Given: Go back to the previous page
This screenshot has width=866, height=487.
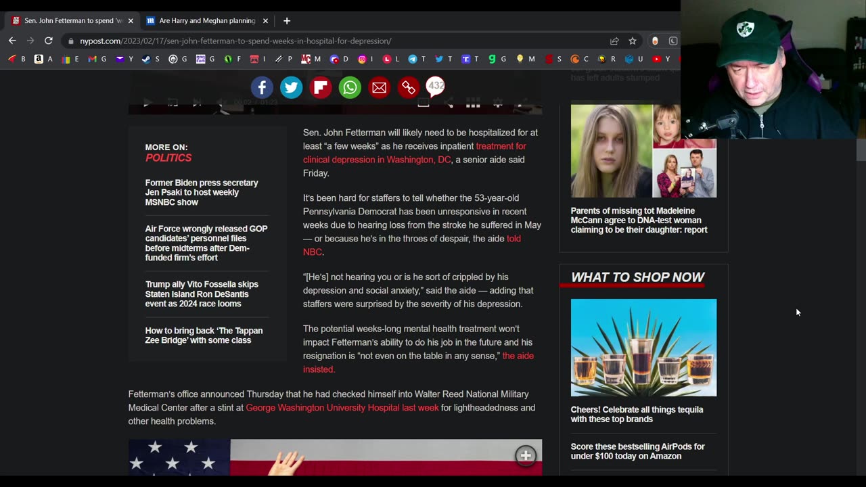Looking at the screenshot, I should 12,41.
